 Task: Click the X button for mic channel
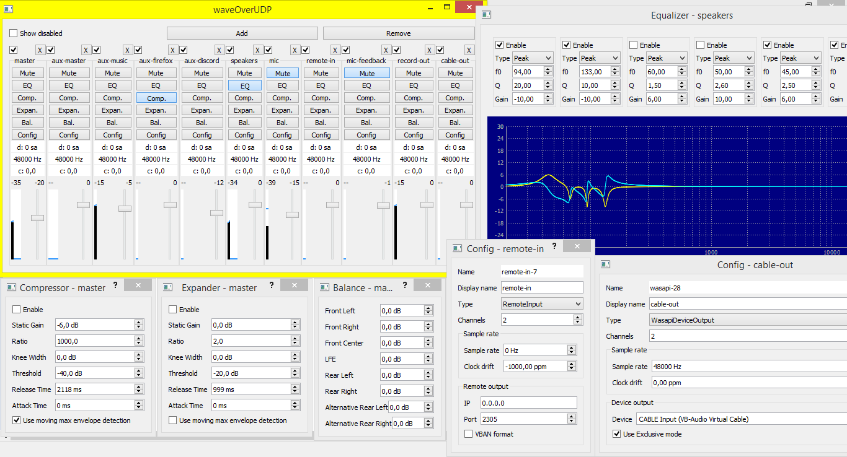point(296,50)
